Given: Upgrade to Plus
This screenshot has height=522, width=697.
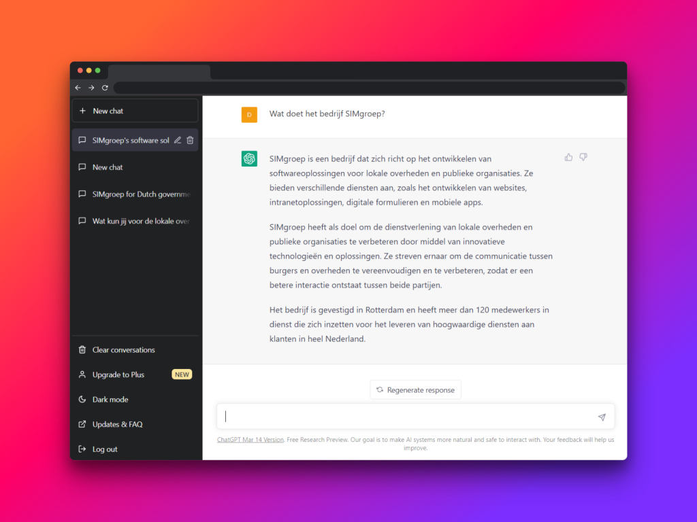Looking at the screenshot, I should point(135,375).
